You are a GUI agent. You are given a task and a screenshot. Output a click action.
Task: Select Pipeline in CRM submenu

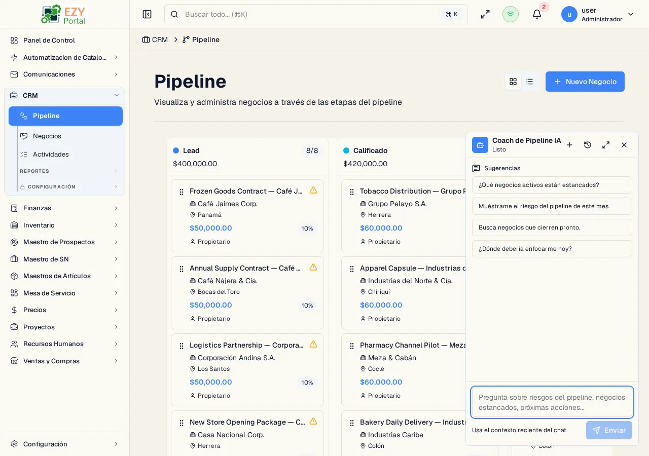pyautogui.click(x=65, y=116)
